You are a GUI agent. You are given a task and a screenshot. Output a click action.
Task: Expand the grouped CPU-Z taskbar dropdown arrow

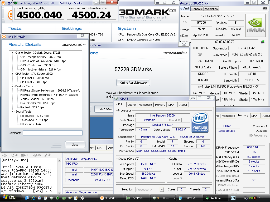174,198
